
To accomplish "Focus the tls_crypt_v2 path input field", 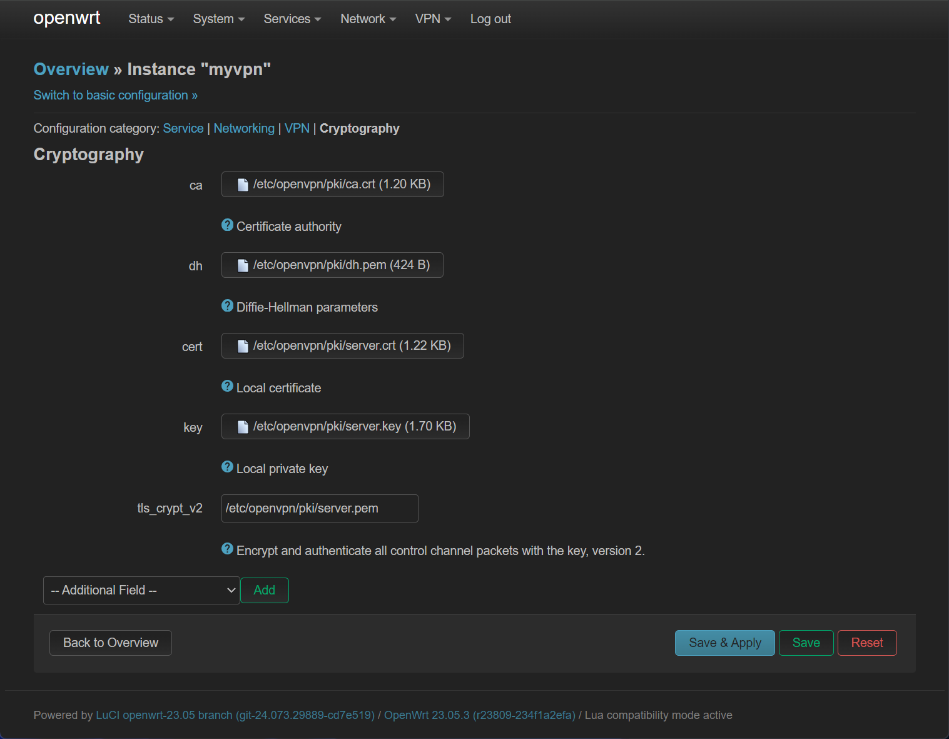I will (x=319, y=508).
